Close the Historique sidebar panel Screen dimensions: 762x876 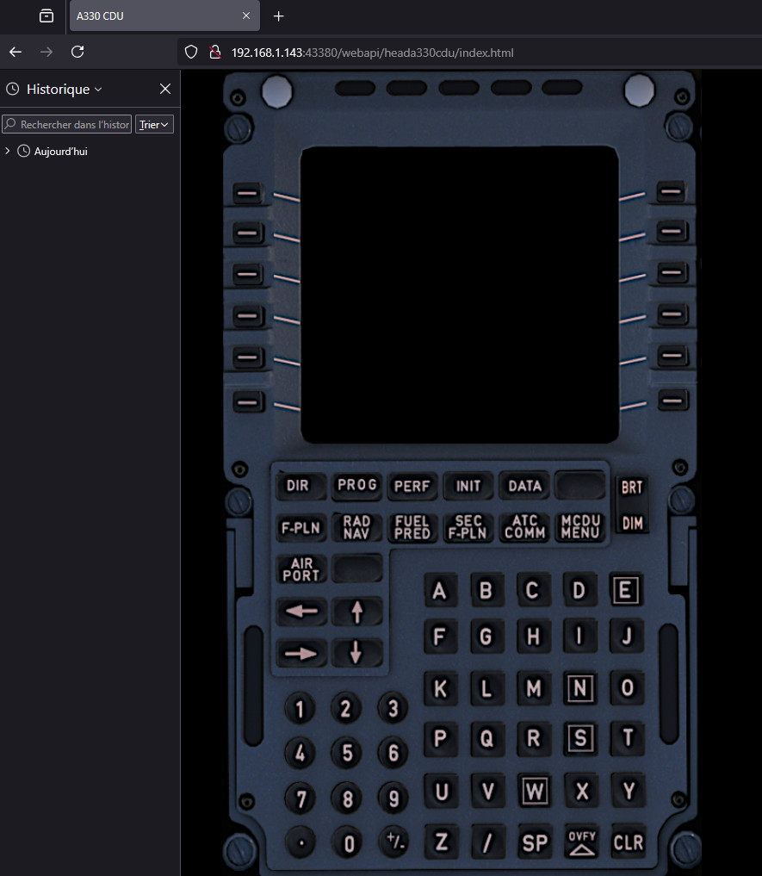point(165,90)
